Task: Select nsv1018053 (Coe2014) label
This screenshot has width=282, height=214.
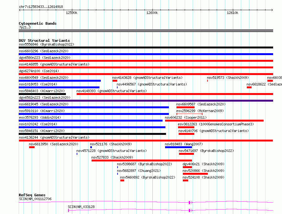Action: [38, 84]
